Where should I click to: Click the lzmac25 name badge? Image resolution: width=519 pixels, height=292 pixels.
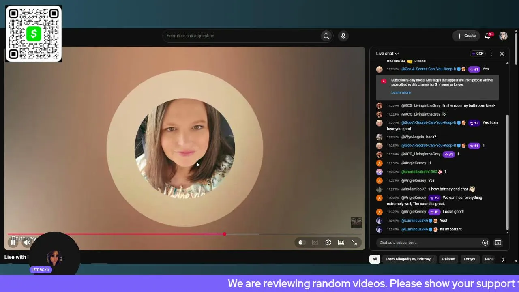[41, 269]
